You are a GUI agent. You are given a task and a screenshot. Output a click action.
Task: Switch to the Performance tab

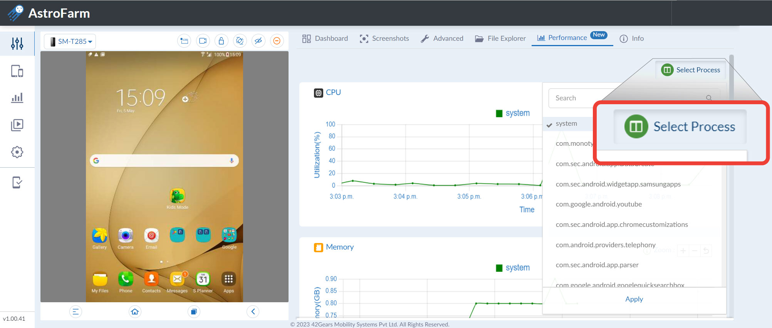[572, 38]
